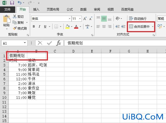Click 剪切 cut button

tap(18, 17)
